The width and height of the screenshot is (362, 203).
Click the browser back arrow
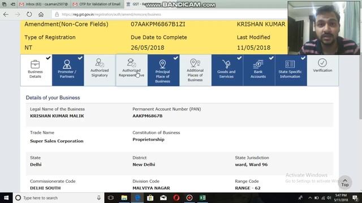coord(6,14)
